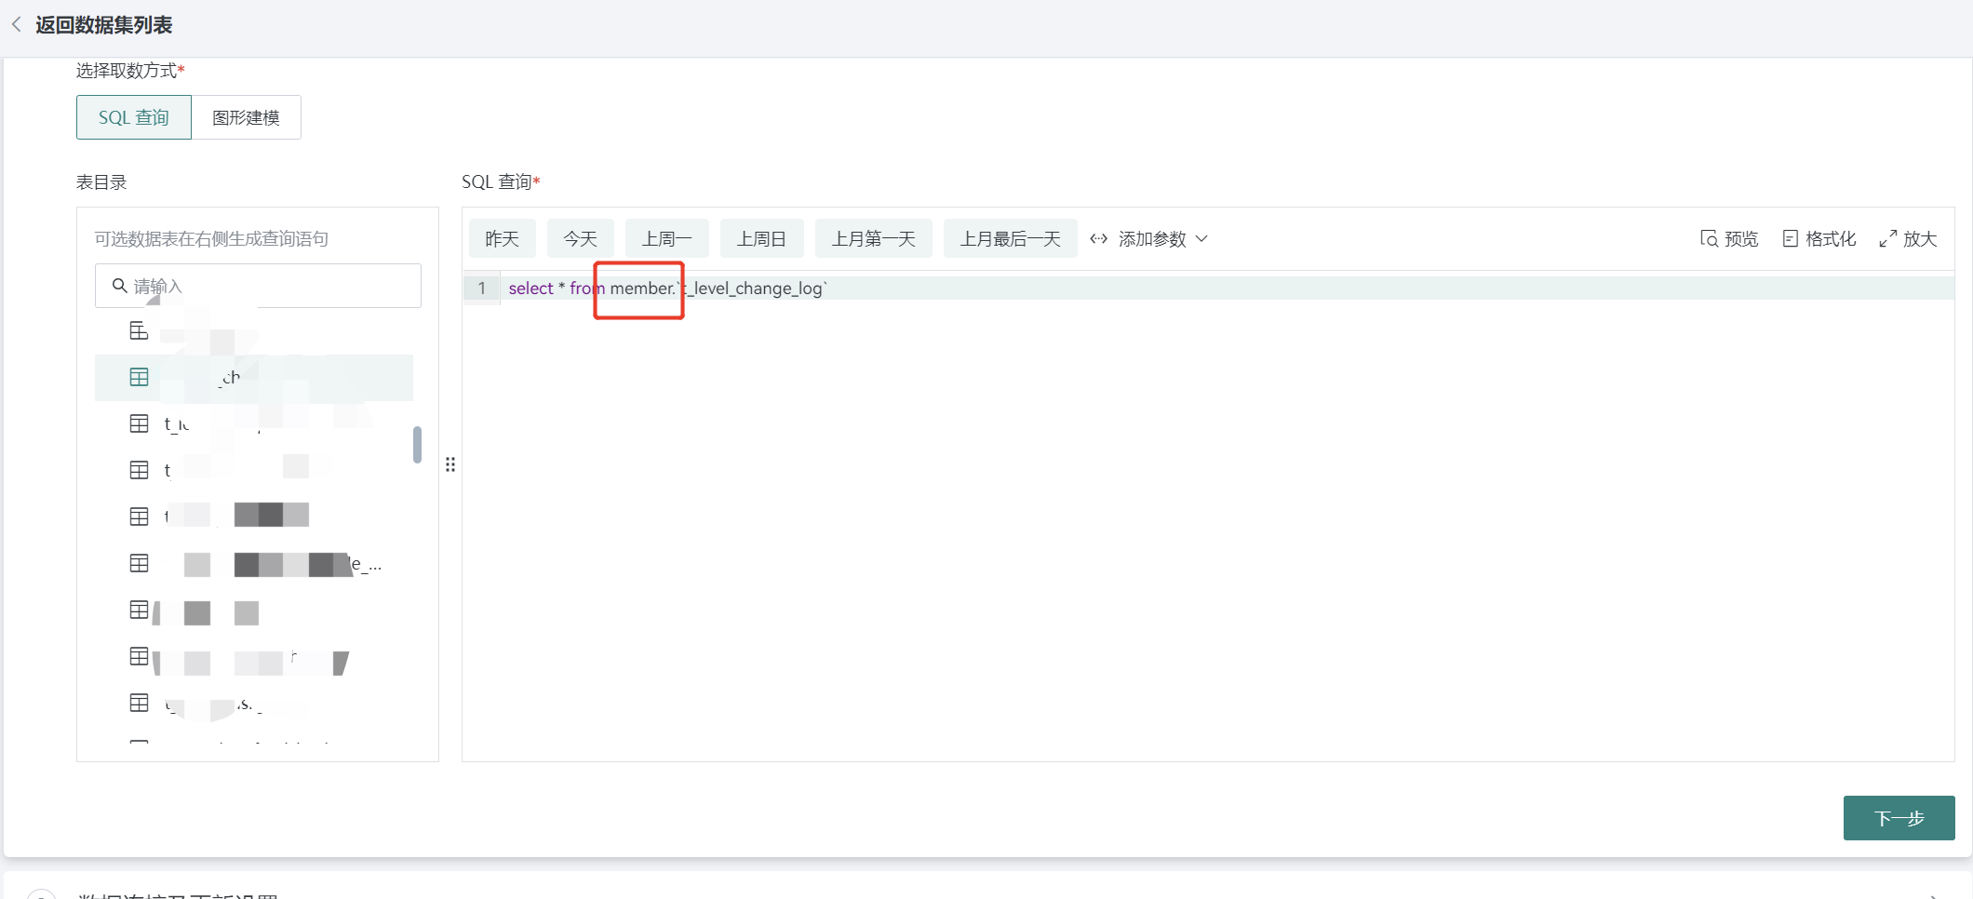
Task: Click the eighth row table icon
Action: tap(139, 656)
